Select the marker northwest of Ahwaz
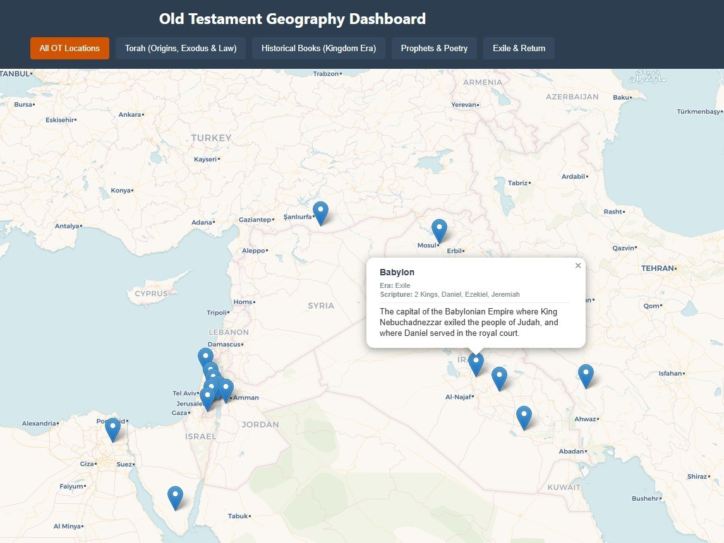Image resolution: width=724 pixels, height=543 pixels. pyautogui.click(x=586, y=376)
